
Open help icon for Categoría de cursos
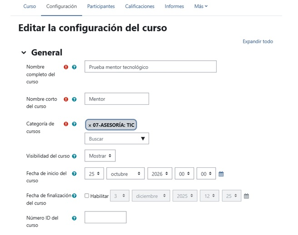(x=74, y=124)
